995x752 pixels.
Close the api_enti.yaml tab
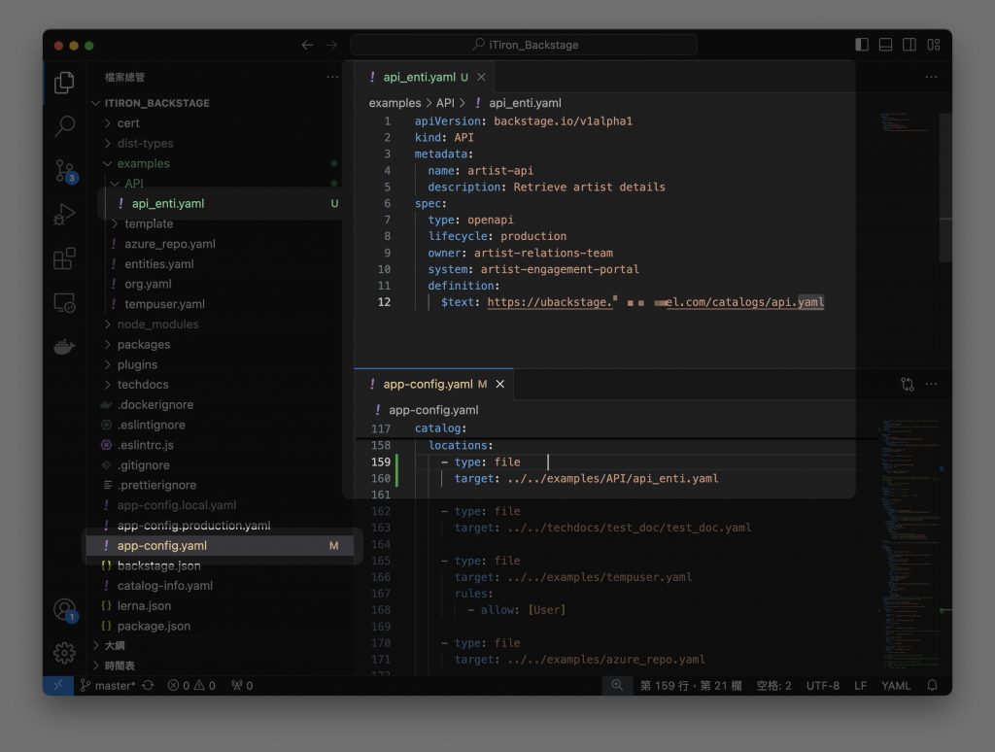point(481,77)
